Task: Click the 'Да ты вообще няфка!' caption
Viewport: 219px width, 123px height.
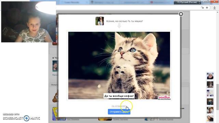Action: (119, 96)
